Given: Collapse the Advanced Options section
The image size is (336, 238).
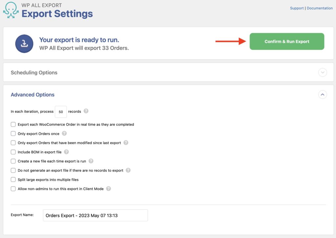Looking at the screenshot, I should tap(323, 94).
